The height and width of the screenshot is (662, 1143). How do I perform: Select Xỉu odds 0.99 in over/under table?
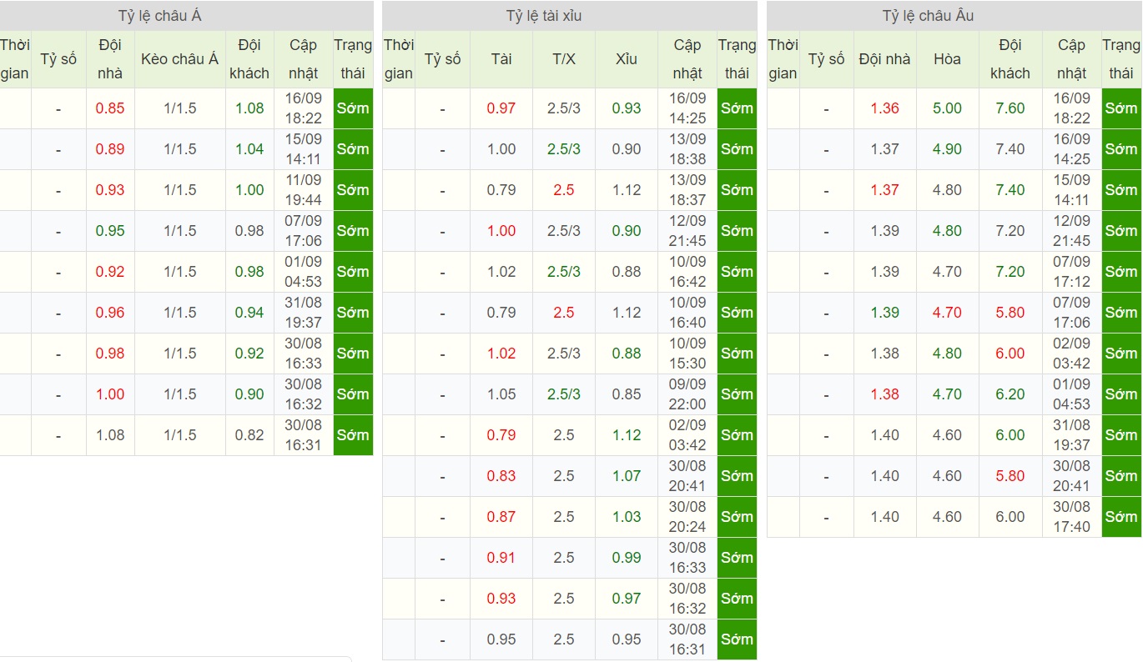tap(627, 558)
